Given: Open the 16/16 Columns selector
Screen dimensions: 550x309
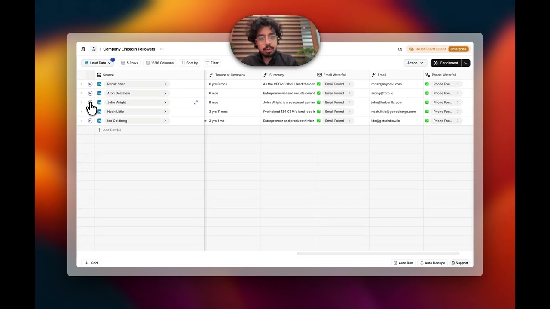Looking at the screenshot, I should [159, 63].
